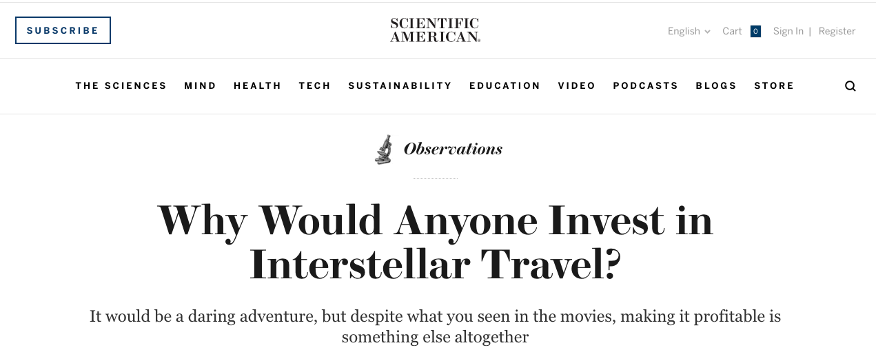Image resolution: width=876 pixels, height=361 pixels.
Task: Click the Sign In link
Action: pyautogui.click(x=788, y=31)
